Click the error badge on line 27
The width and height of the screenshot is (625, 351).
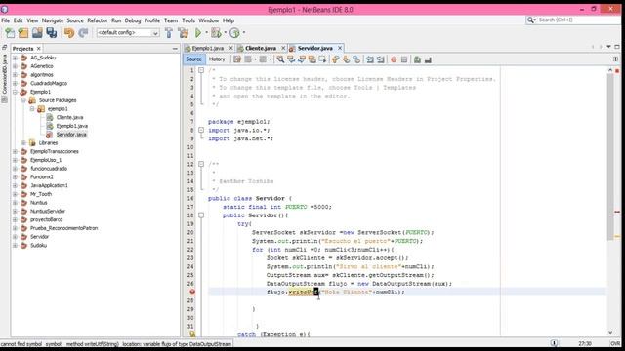(x=192, y=292)
